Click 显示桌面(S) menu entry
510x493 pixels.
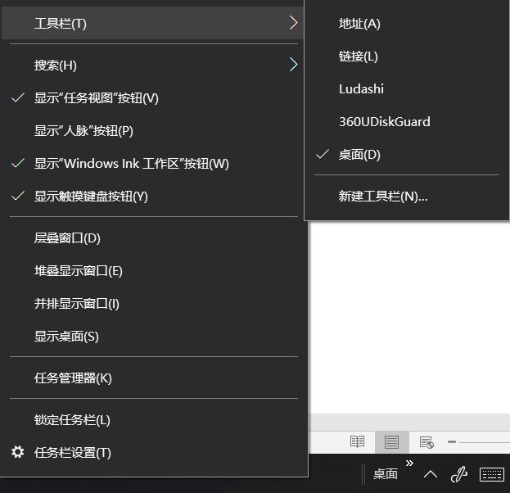click(x=154, y=337)
